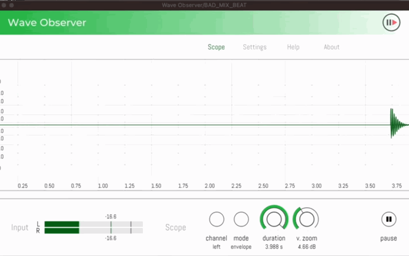Click the channel knob set to left
This screenshot has width=409, height=256.
(217, 219)
